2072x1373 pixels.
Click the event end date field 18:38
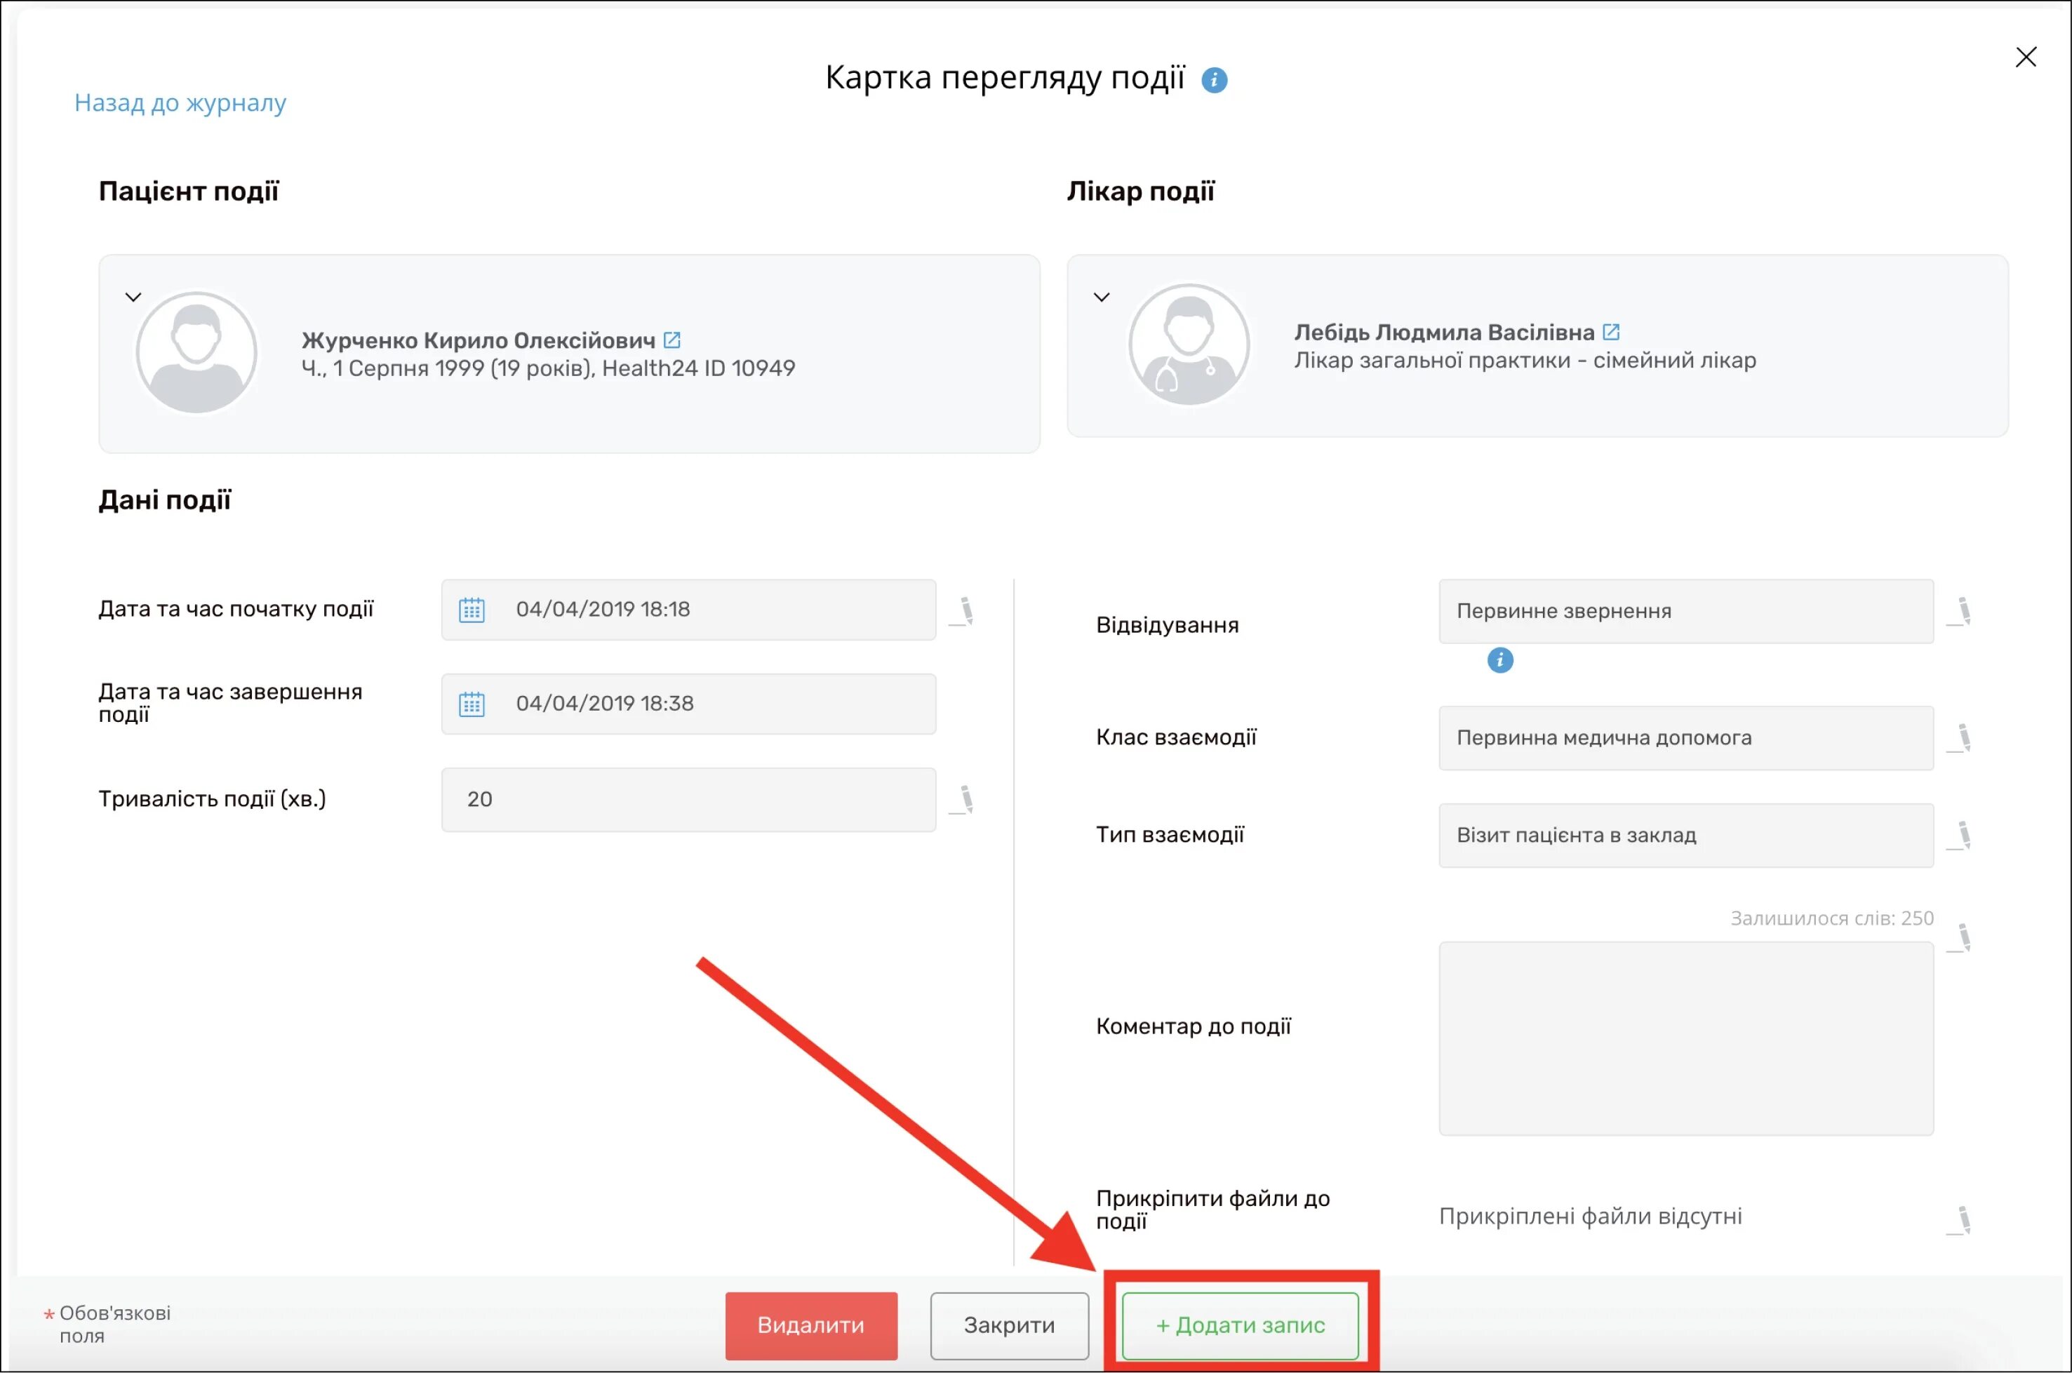point(688,704)
